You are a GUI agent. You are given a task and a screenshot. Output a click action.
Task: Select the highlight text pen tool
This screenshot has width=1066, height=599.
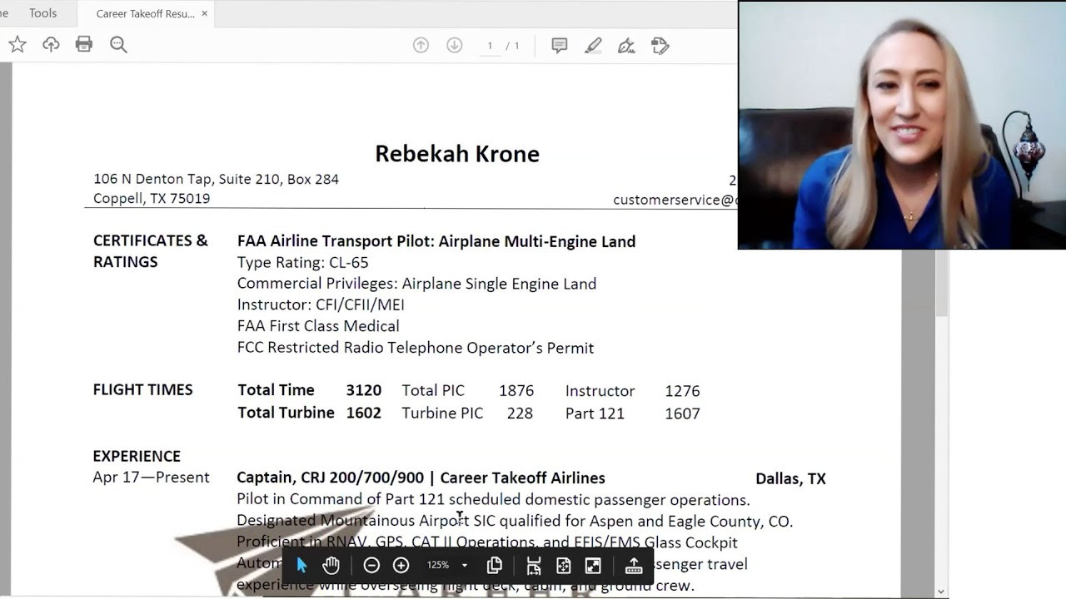click(593, 46)
